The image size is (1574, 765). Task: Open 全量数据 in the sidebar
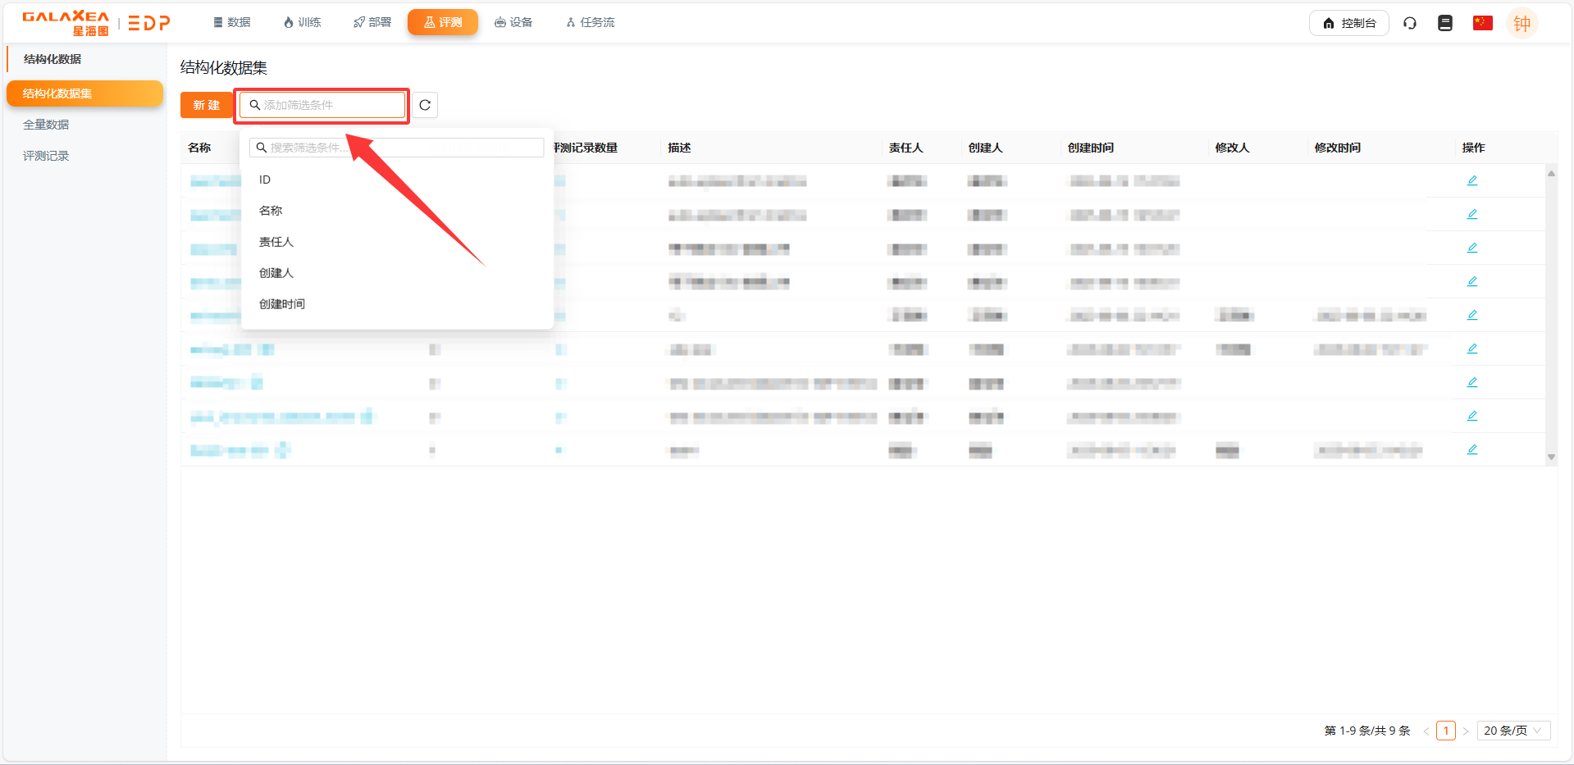coord(46,125)
